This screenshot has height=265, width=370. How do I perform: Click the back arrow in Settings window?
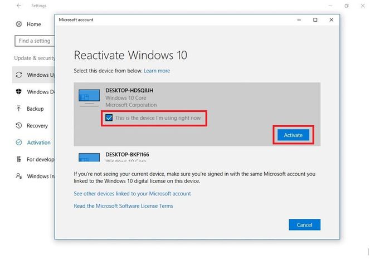(x=19, y=6)
